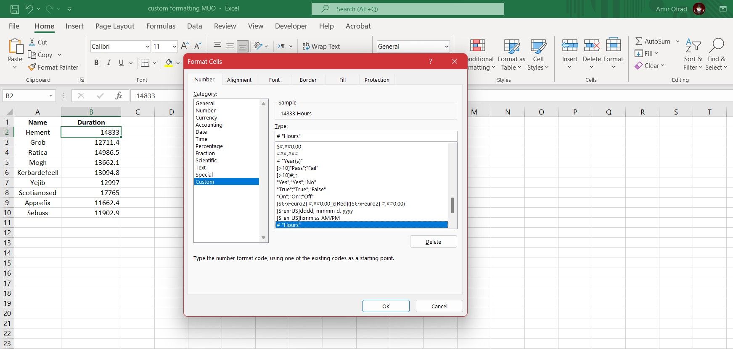Screen dimensions: 733x349
Task: Click the Delete button for custom format
Action: [x=433, y=242]
